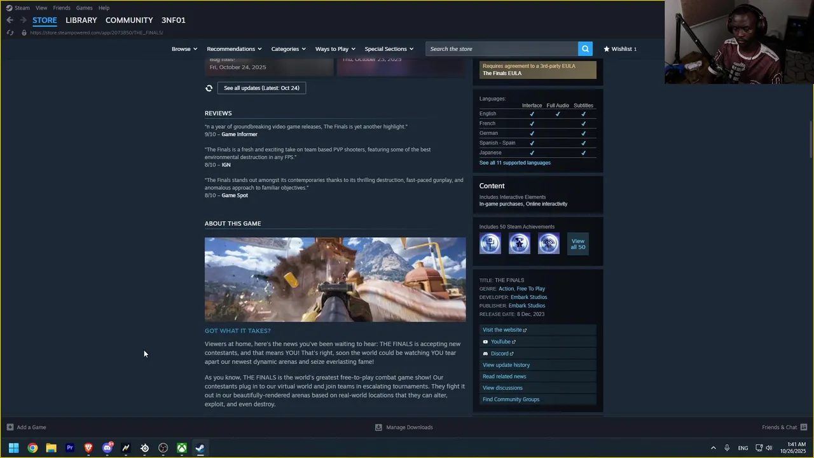Click the page vertical scrollbar
This screenshot has width=814, height=458.
tap(810, 139)
